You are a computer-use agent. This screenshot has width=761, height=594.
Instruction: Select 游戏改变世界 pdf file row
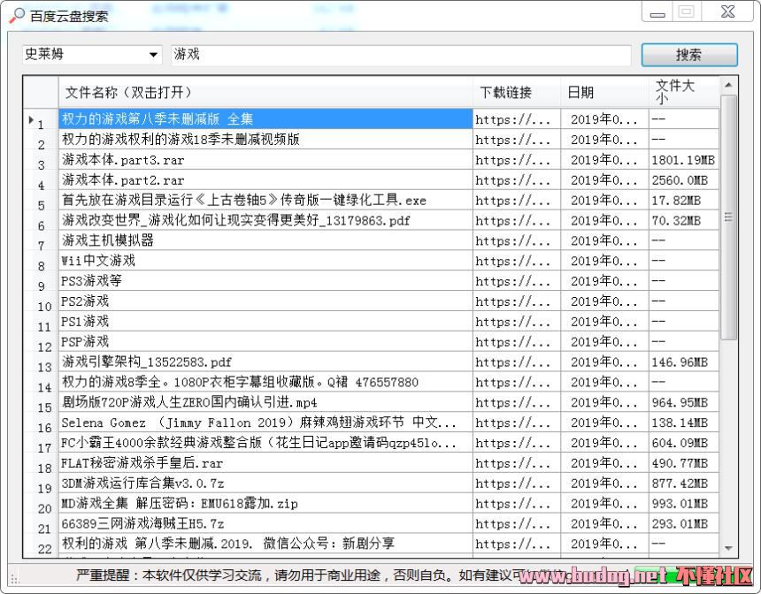[265, 220]
